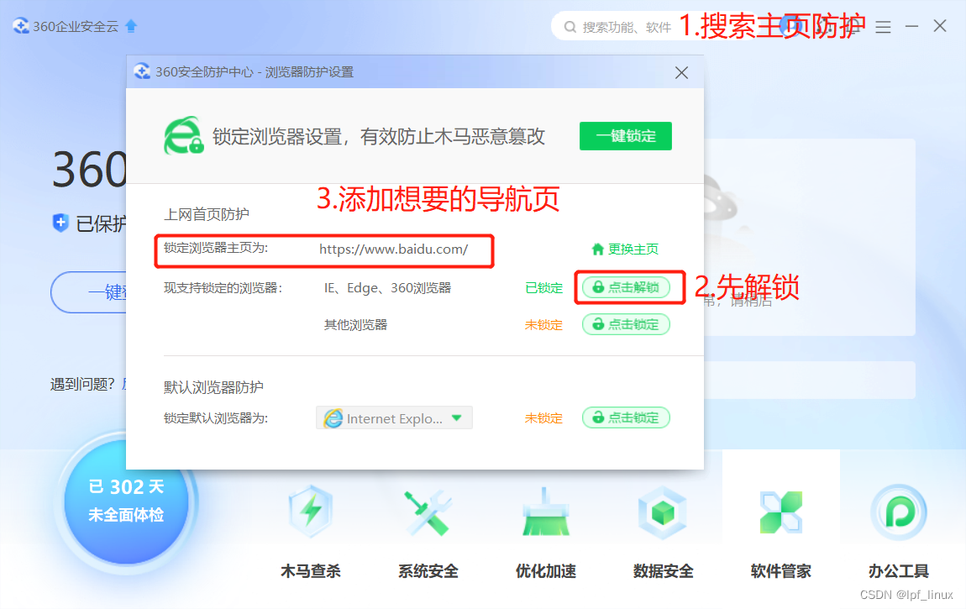Click the homepage URL https://www.baidu.com/
The height and width of the screenshot is (609, 966).
click(394, 249)
